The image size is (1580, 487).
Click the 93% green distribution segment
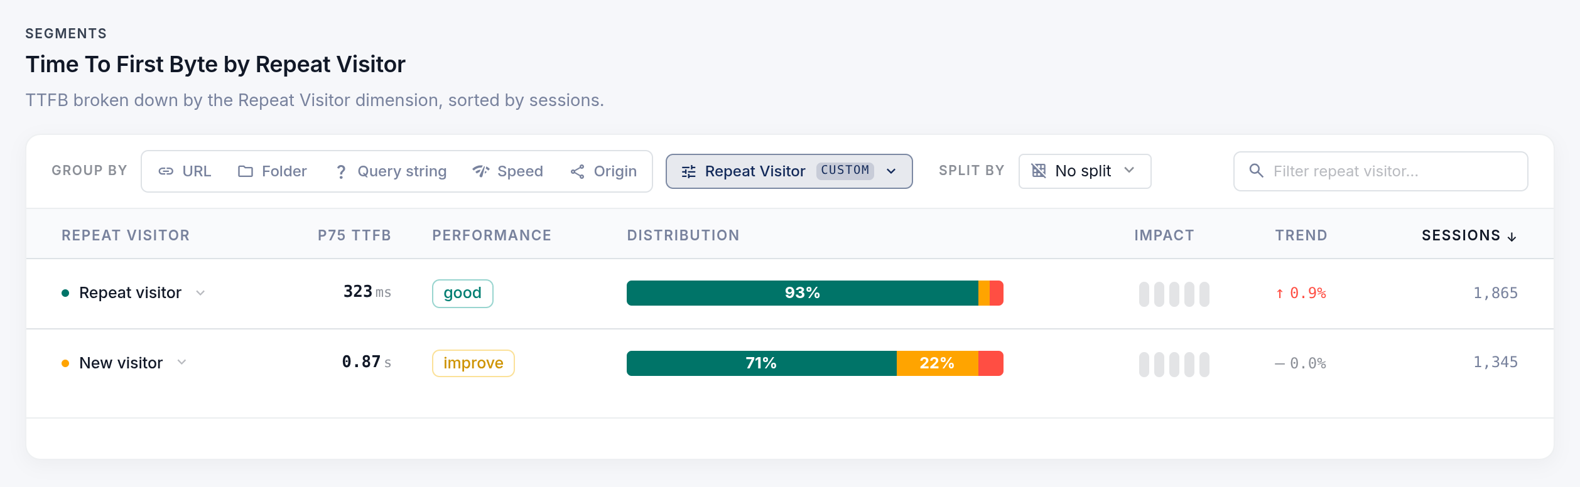pyautogui.click(x=803, y=293)
